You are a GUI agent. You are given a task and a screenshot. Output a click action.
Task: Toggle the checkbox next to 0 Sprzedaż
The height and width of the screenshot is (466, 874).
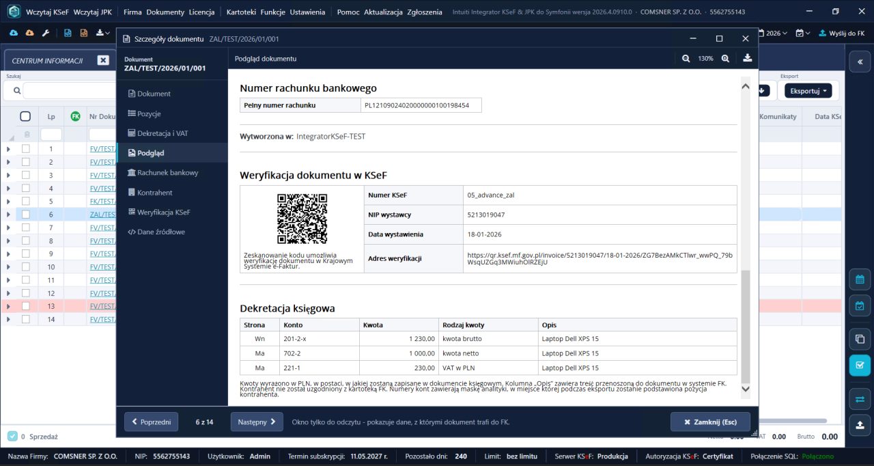point(12,436)
